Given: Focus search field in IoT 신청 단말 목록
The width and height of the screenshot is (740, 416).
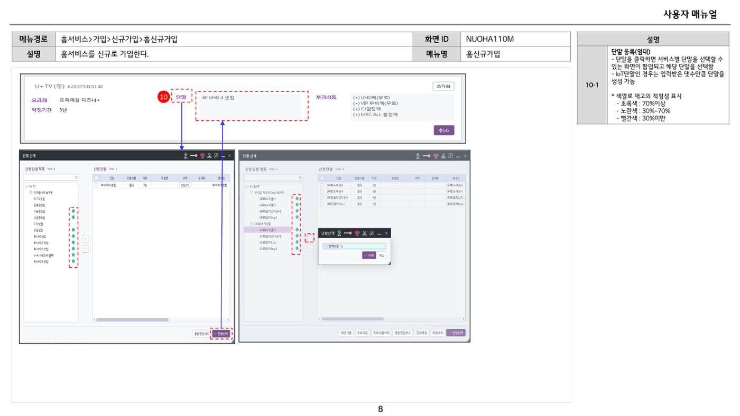Looking at the screenshot, I should (273, 177).
